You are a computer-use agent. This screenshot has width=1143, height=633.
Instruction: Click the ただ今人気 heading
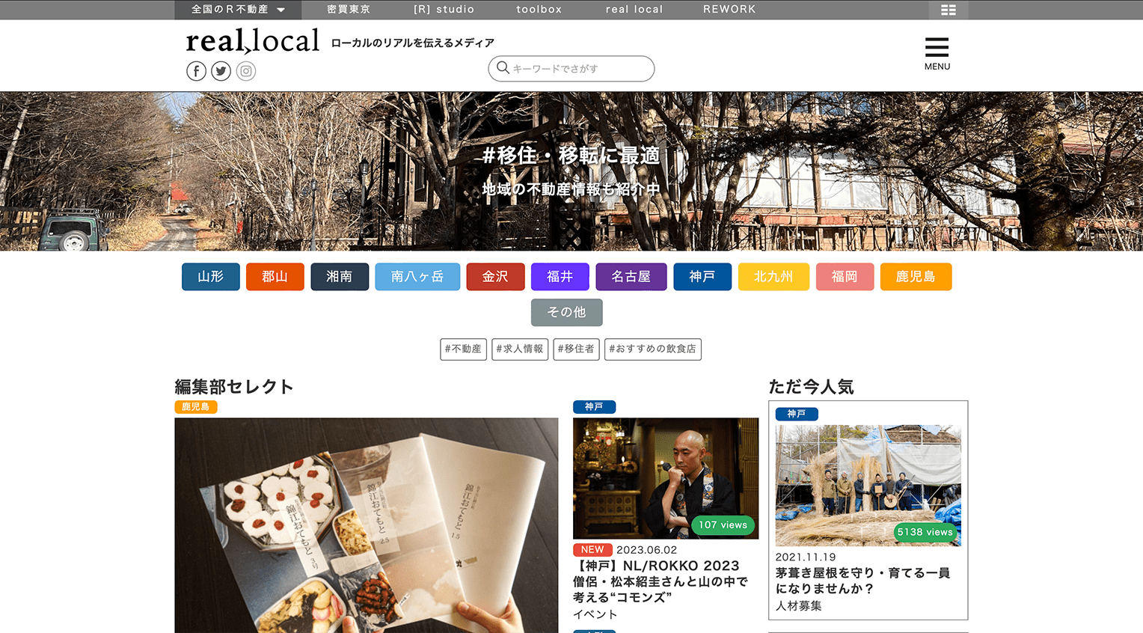click(812, 387)
